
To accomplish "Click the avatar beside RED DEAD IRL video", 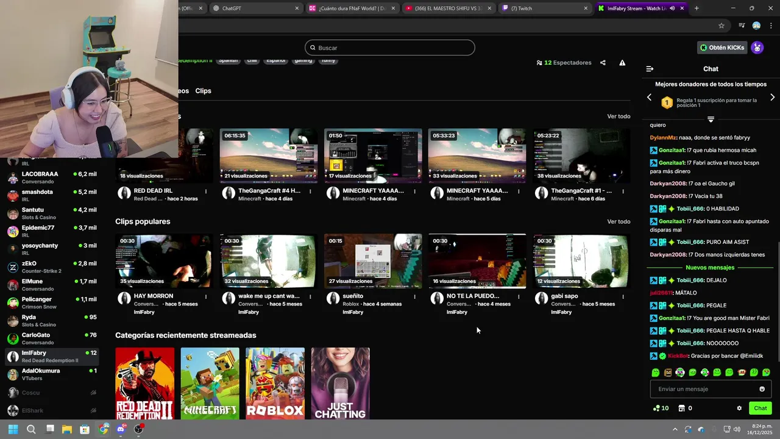I will click(x=124, y=193).
